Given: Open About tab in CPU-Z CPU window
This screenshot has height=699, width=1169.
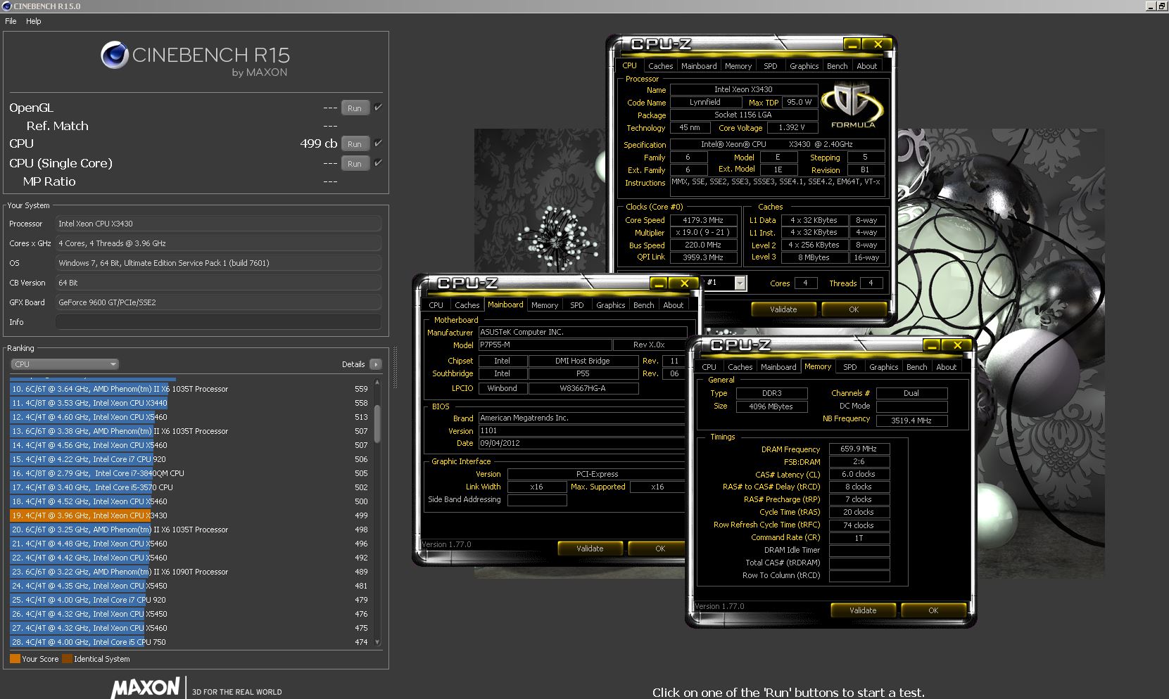Looking at the screenshot, I should [x=867, y=66].
